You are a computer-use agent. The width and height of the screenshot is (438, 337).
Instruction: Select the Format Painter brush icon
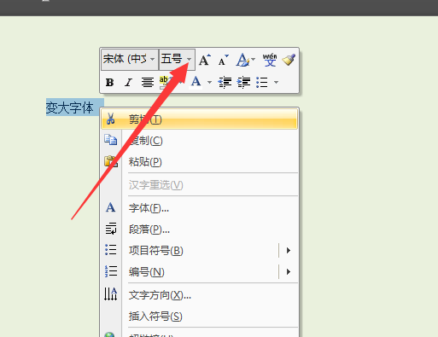click(x=289, y=60)
